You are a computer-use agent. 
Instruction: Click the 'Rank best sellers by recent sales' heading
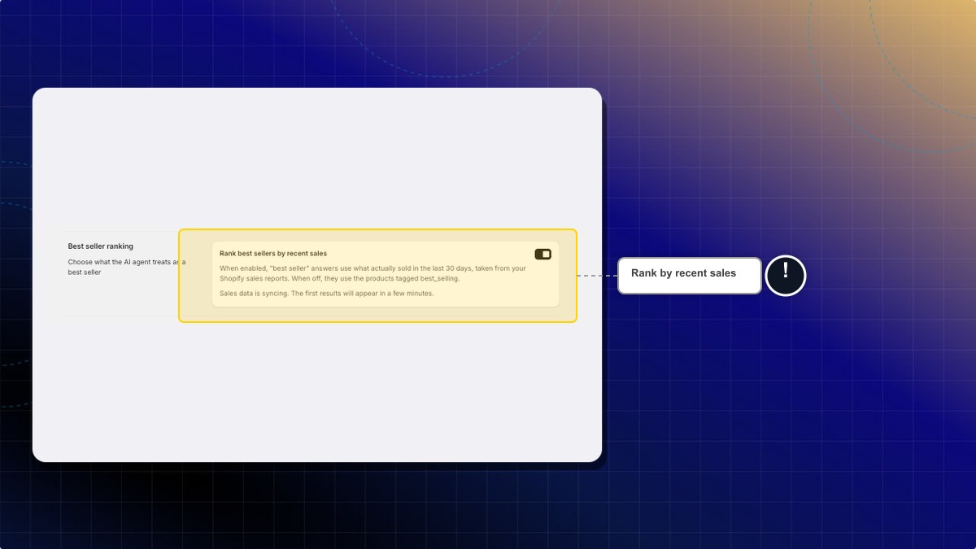click(x=273, y=254)
